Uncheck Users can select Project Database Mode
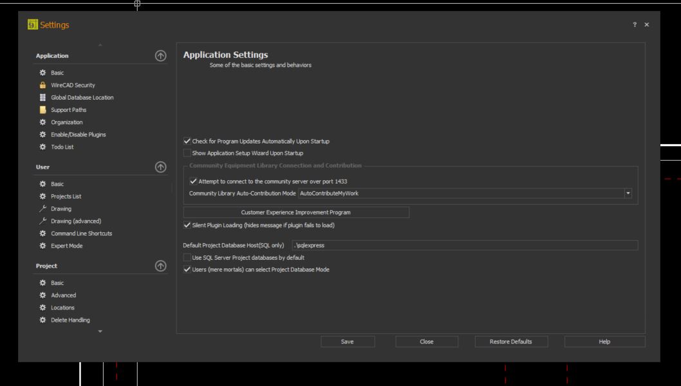681x386 pixels. [x=187, y=270]
